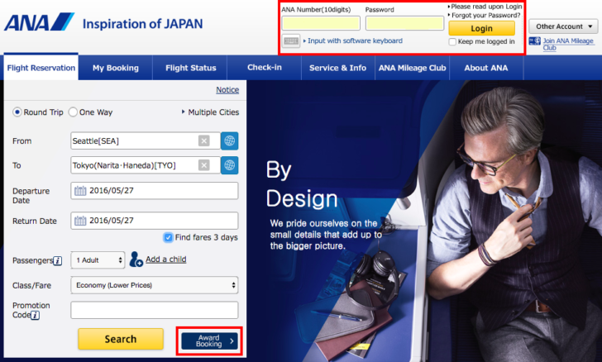Open the Flight Reservation tab
This screenshot has width=602, height=362.
[41, 68]
